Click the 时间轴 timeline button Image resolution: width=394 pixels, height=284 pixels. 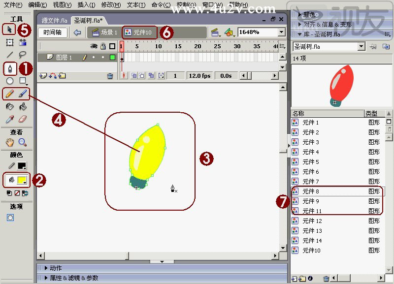[53, 32]
